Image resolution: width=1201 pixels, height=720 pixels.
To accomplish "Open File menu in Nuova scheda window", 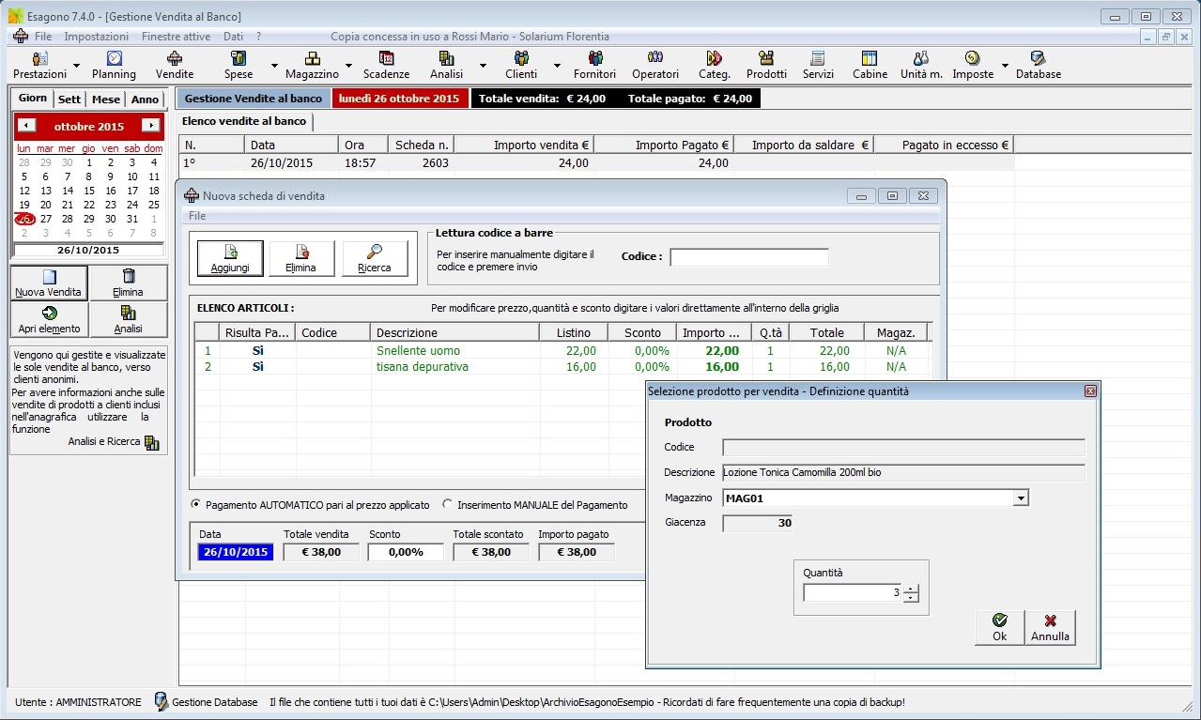I will click(197, 216).
